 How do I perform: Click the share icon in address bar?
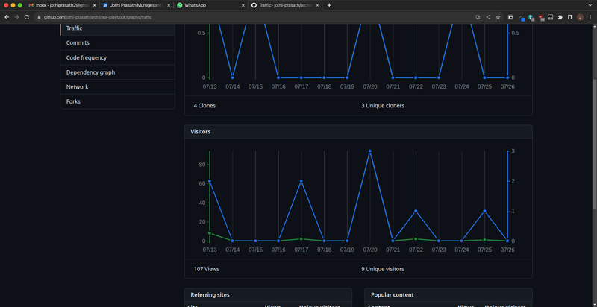(488, 16)
